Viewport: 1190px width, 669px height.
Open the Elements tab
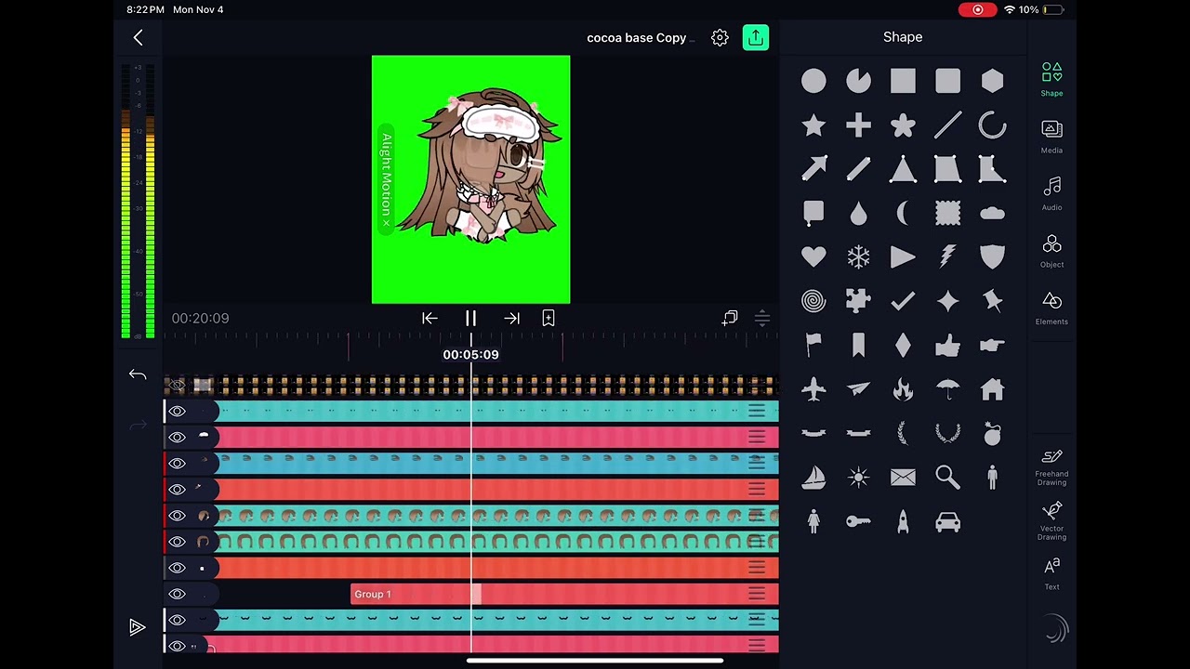click(x=1051, y=308)
